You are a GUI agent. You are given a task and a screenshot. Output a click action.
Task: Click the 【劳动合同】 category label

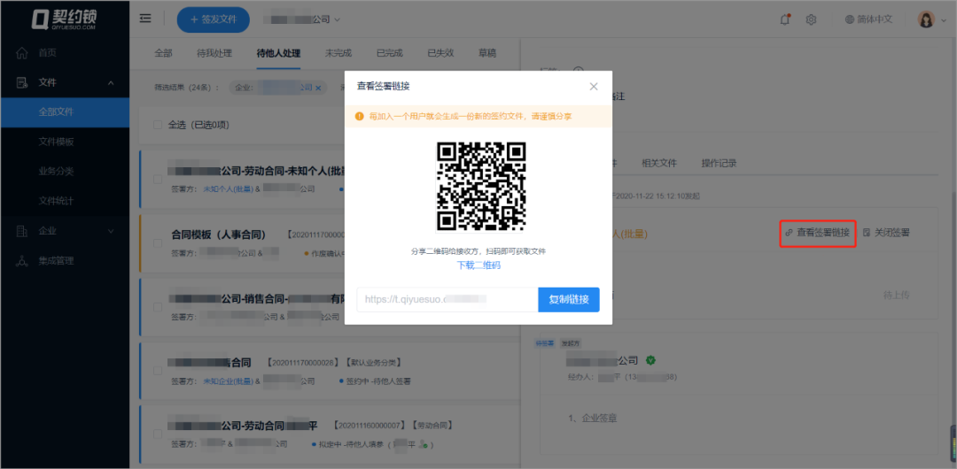tap(432, 425)
